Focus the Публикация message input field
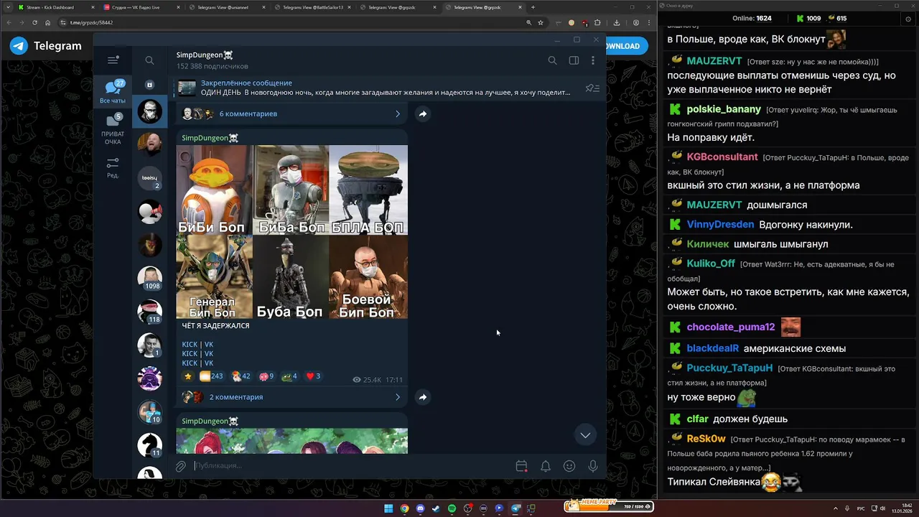919x517 pixels. point(352,466)
